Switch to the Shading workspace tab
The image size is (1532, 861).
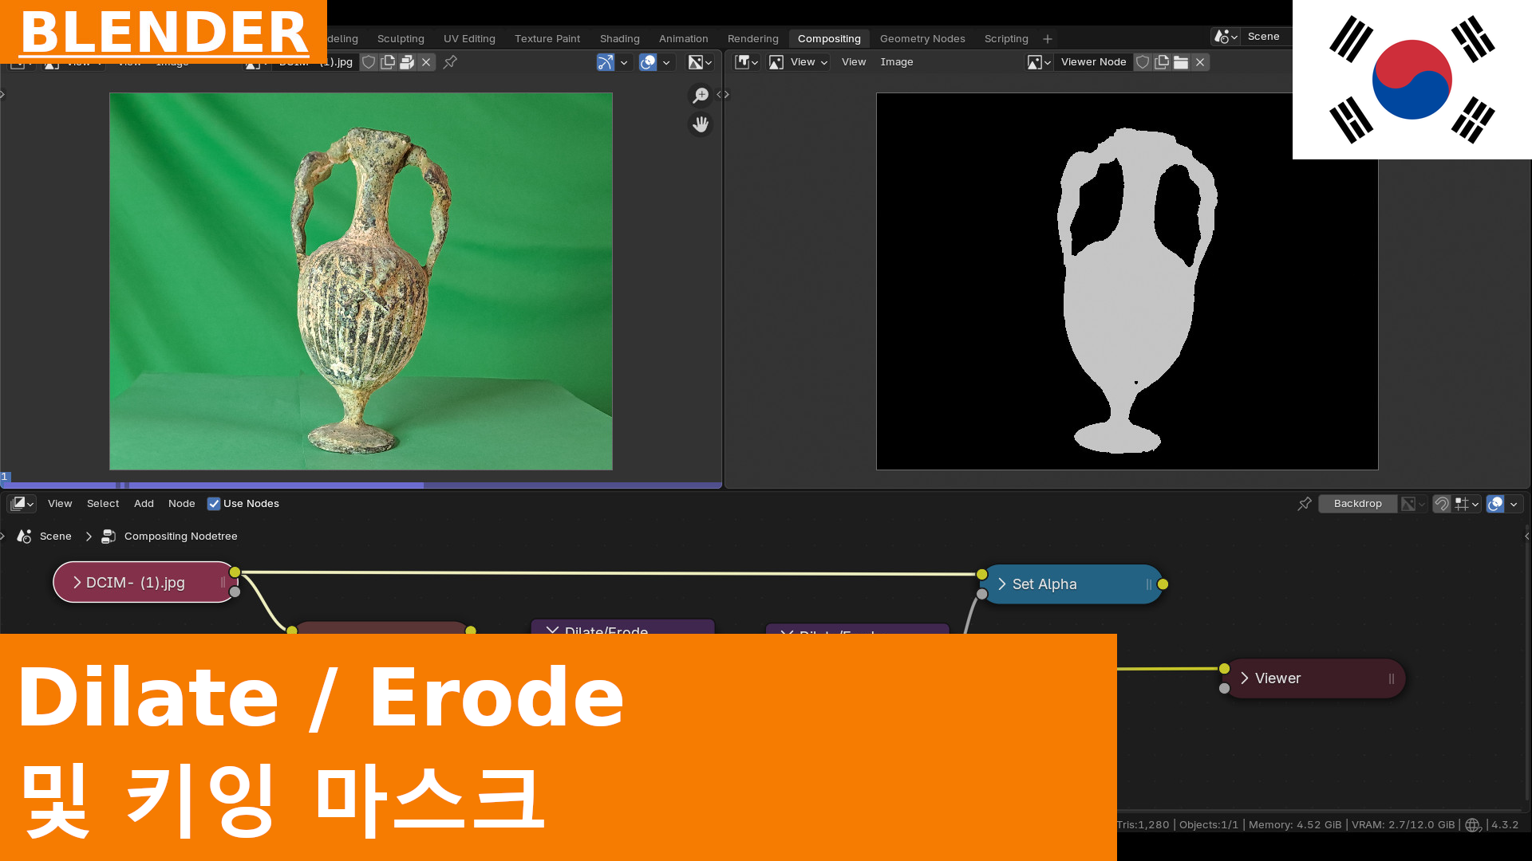(x=620, y=38)
